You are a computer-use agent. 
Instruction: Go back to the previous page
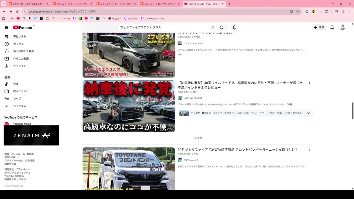pyautogui.click(x=4, y=12)
